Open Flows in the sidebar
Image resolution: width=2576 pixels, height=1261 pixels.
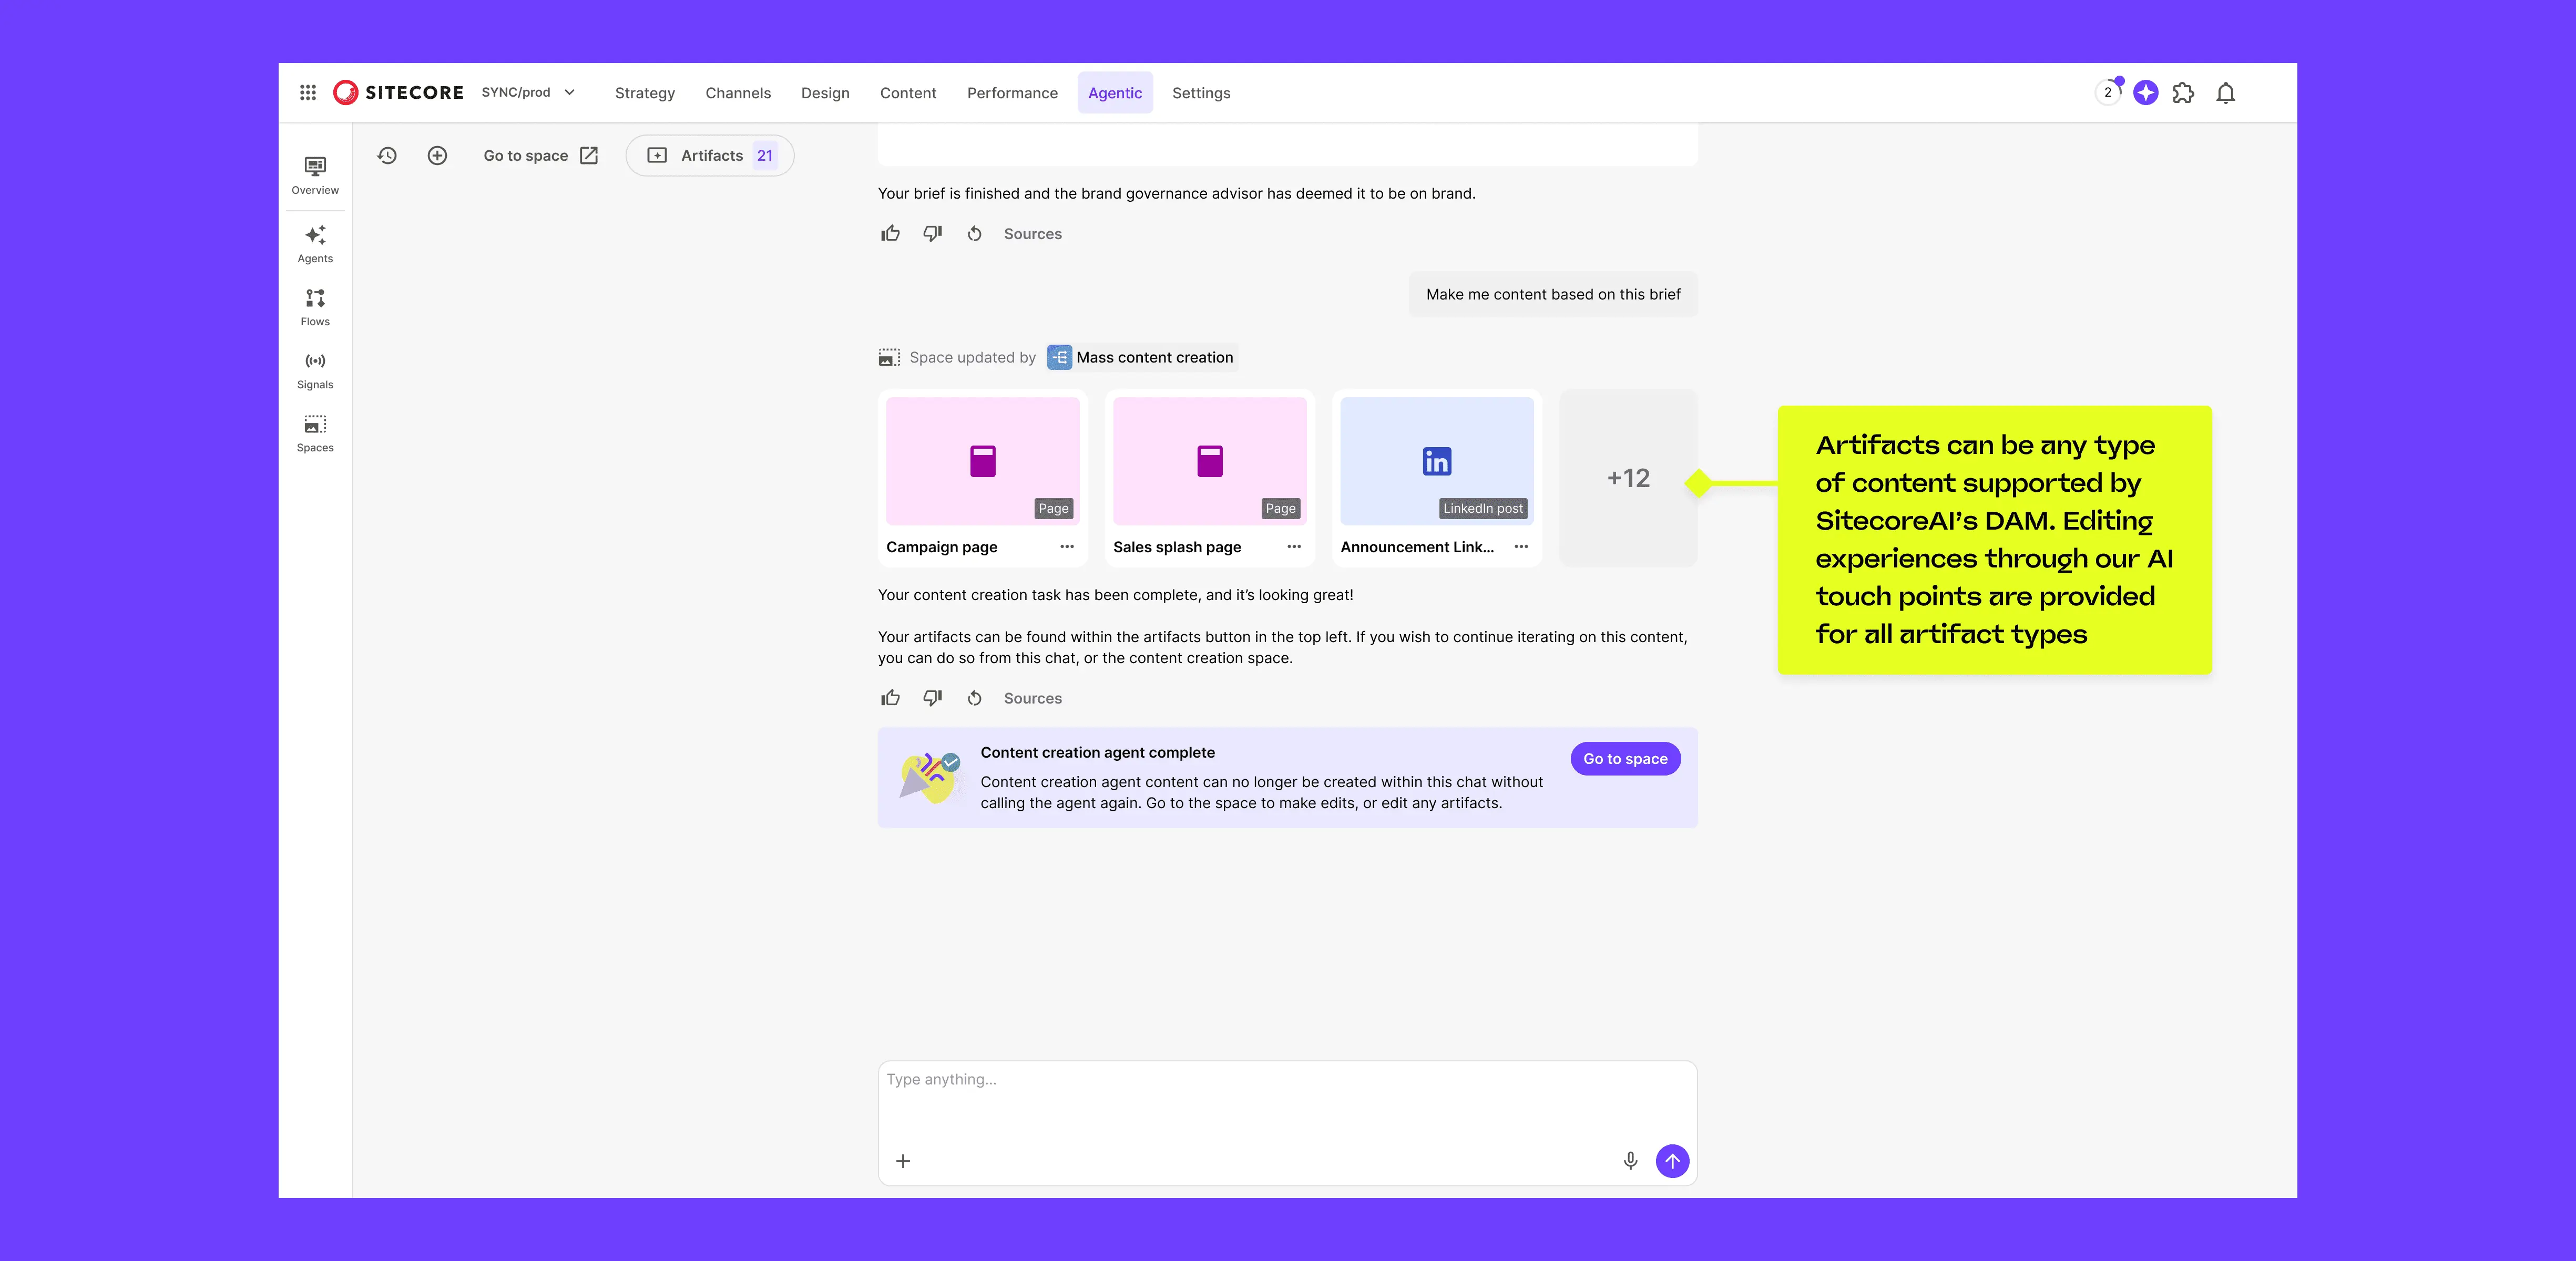coord(315,307)
